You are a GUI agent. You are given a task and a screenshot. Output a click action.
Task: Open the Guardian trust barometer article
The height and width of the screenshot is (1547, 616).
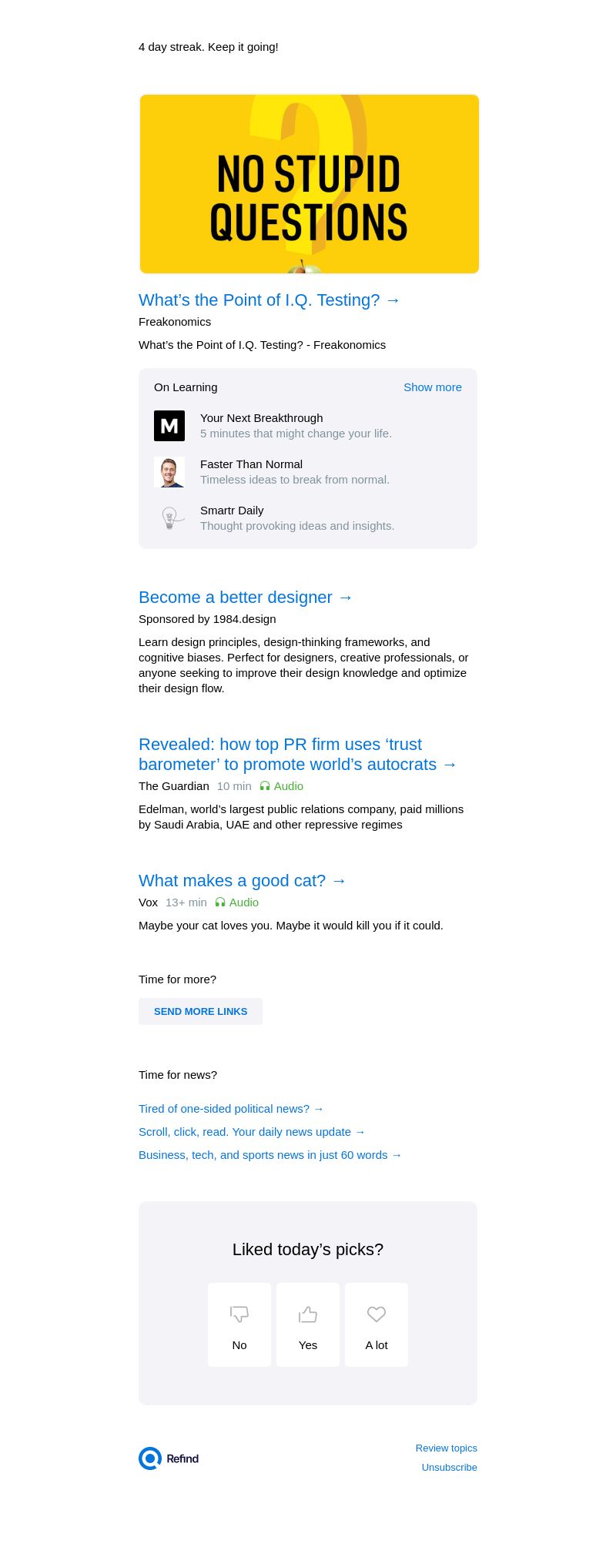coord(297,755)
